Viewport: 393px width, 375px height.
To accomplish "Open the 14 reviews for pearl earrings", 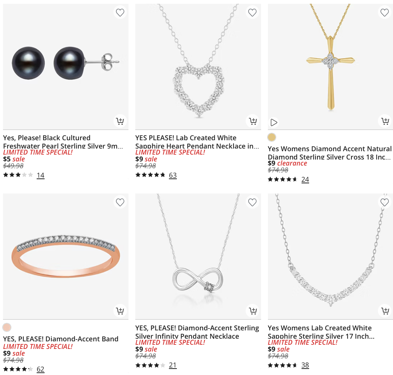I will (40, 175).
